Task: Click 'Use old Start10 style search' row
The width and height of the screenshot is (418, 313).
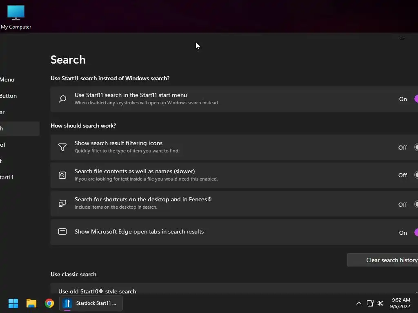Action: [234, 289]
